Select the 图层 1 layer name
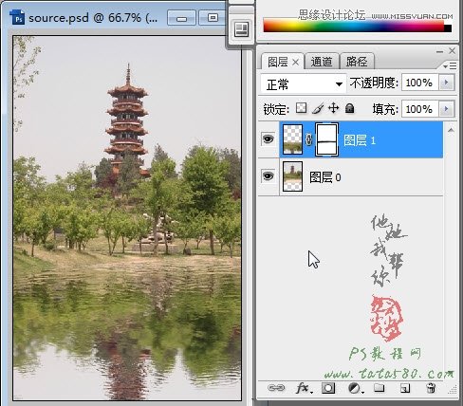 click(x=360, y=140)
